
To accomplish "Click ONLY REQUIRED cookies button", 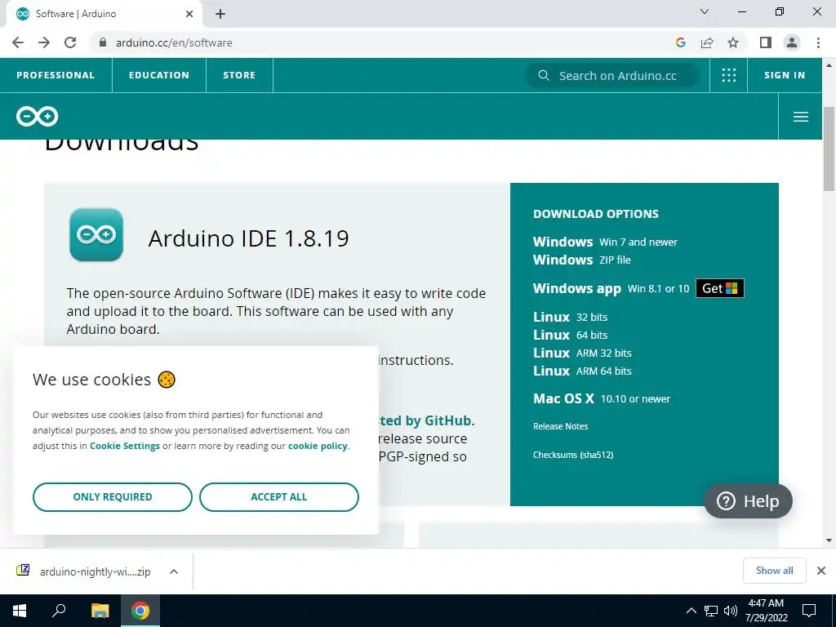I will pyautogui.click(x=113, y=497).
